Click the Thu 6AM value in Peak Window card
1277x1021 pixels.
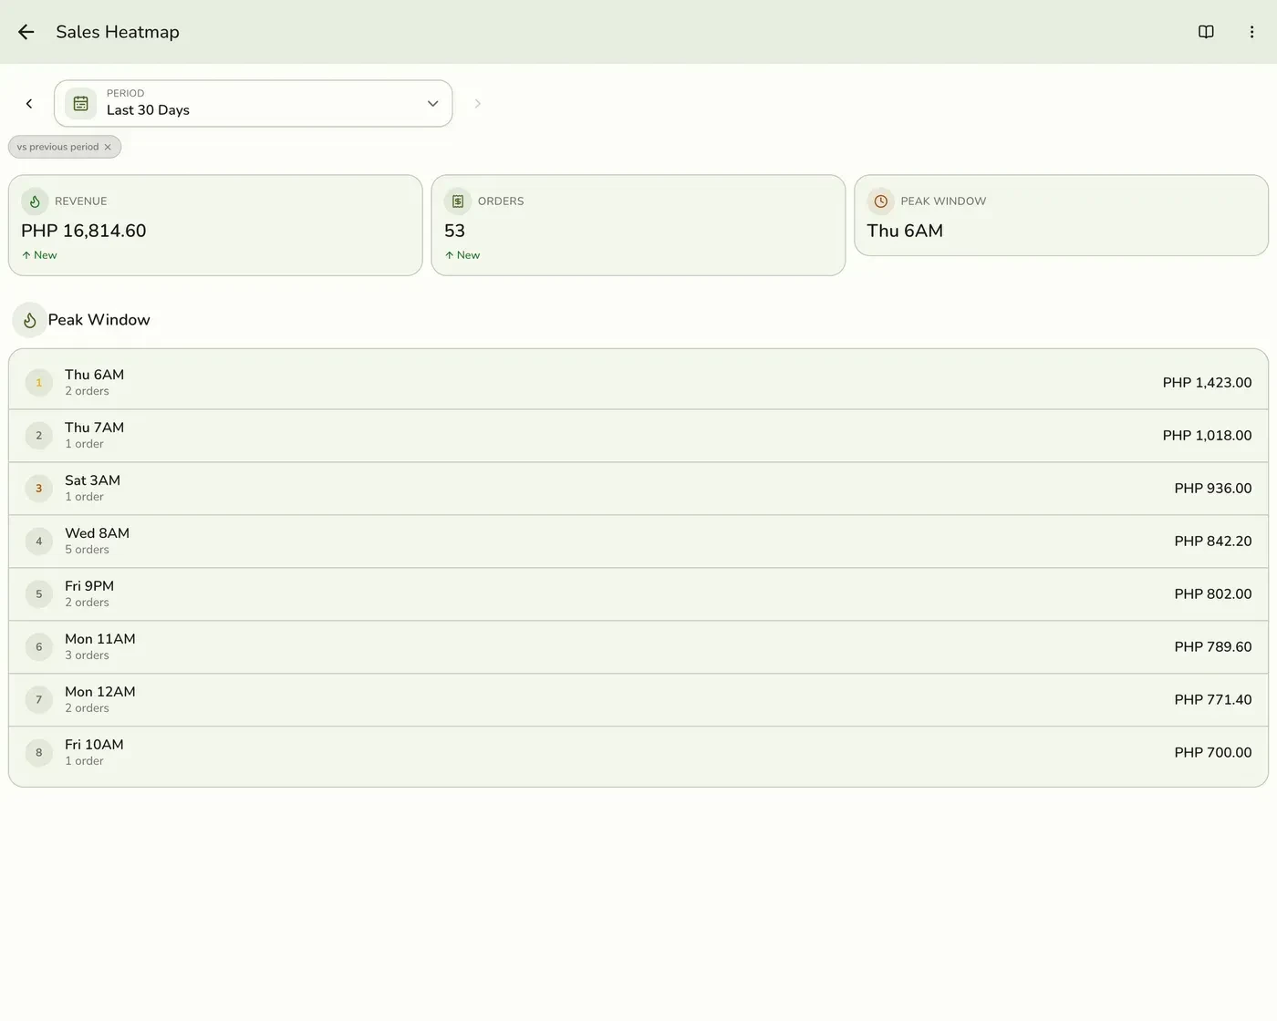pos(905,231)
